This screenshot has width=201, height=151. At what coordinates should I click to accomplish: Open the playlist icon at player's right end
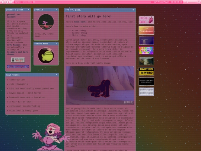coord(198,2)
